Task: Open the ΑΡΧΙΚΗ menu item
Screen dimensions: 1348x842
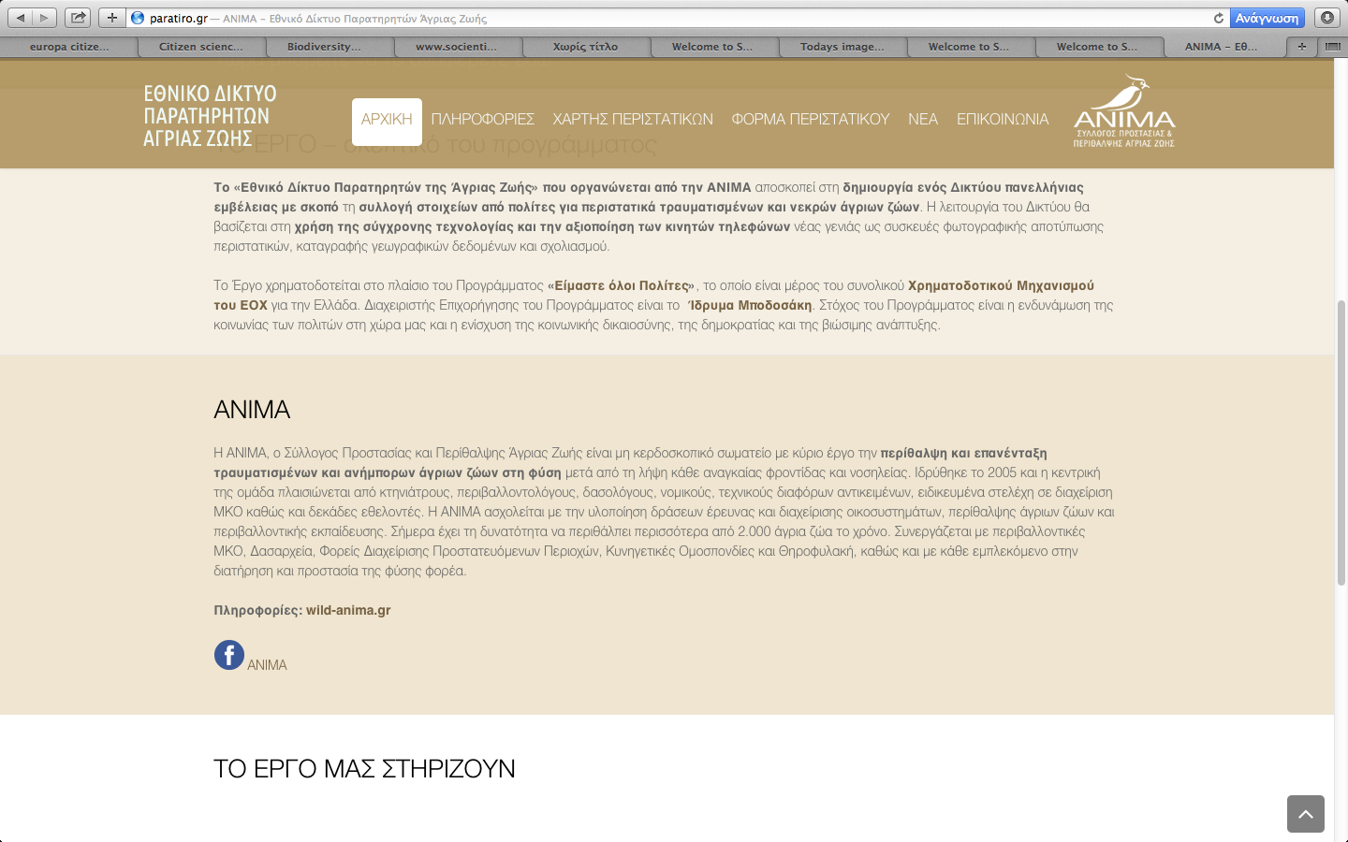Action: click(x=387, y=120)
